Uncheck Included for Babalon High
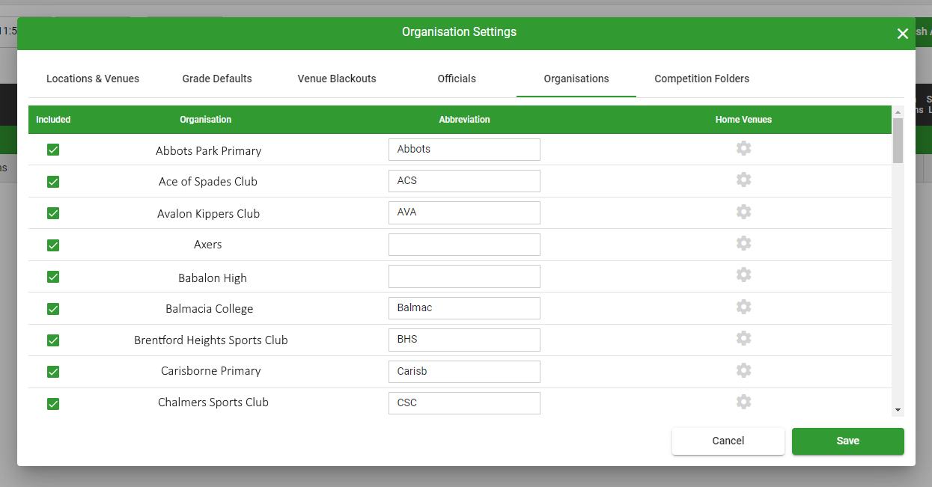Image resolution: width=932 pixels, height=487 pixels. 53,277
